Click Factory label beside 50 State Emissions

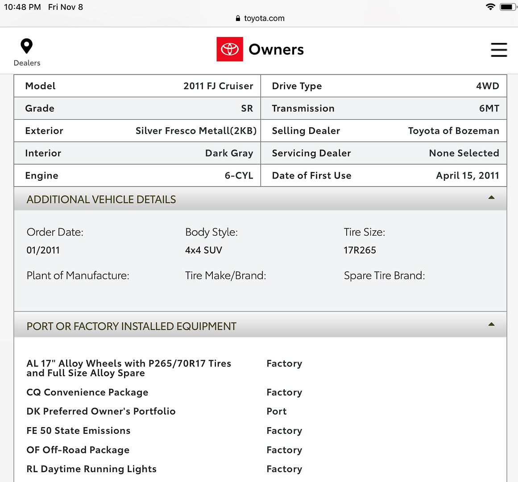285,431
